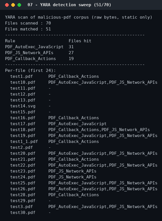The width and height of the screenshot is (162, 221).
Task: Click the Per-file (first 24) heading
Action: 30,70
